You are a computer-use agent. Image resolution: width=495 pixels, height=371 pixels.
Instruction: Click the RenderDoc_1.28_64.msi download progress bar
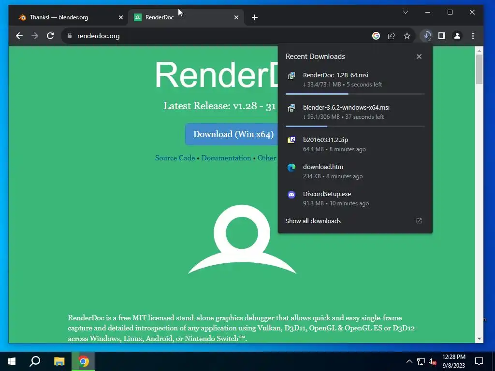pyautogui.click(x=355, y=94)
